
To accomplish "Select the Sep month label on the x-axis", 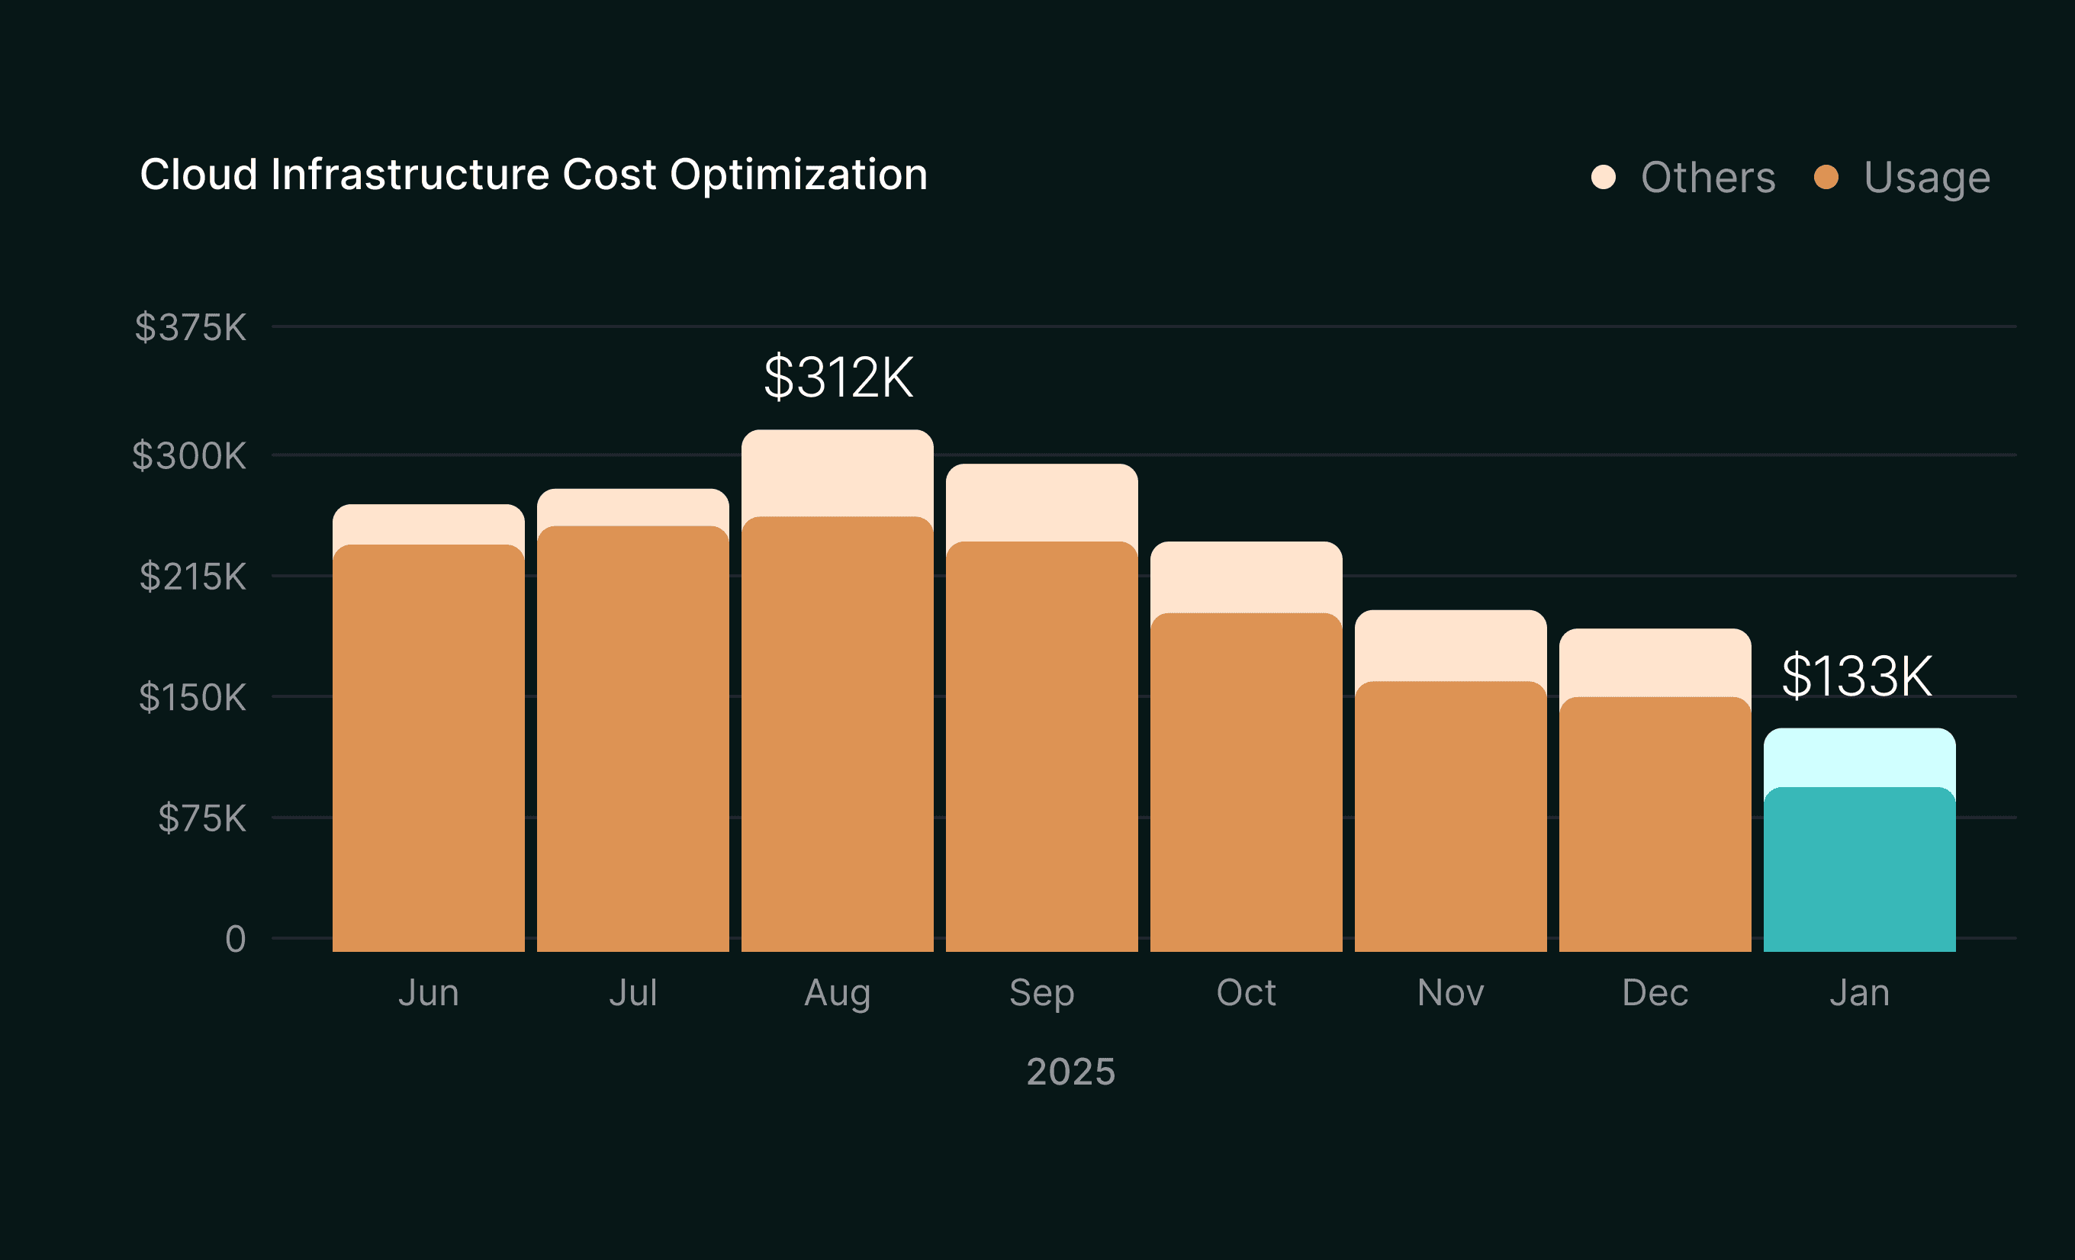I will coord(1042,993).
